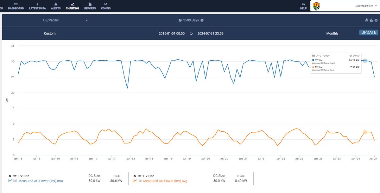Toggle visibility of the avg power series

[x=139, y=176]
